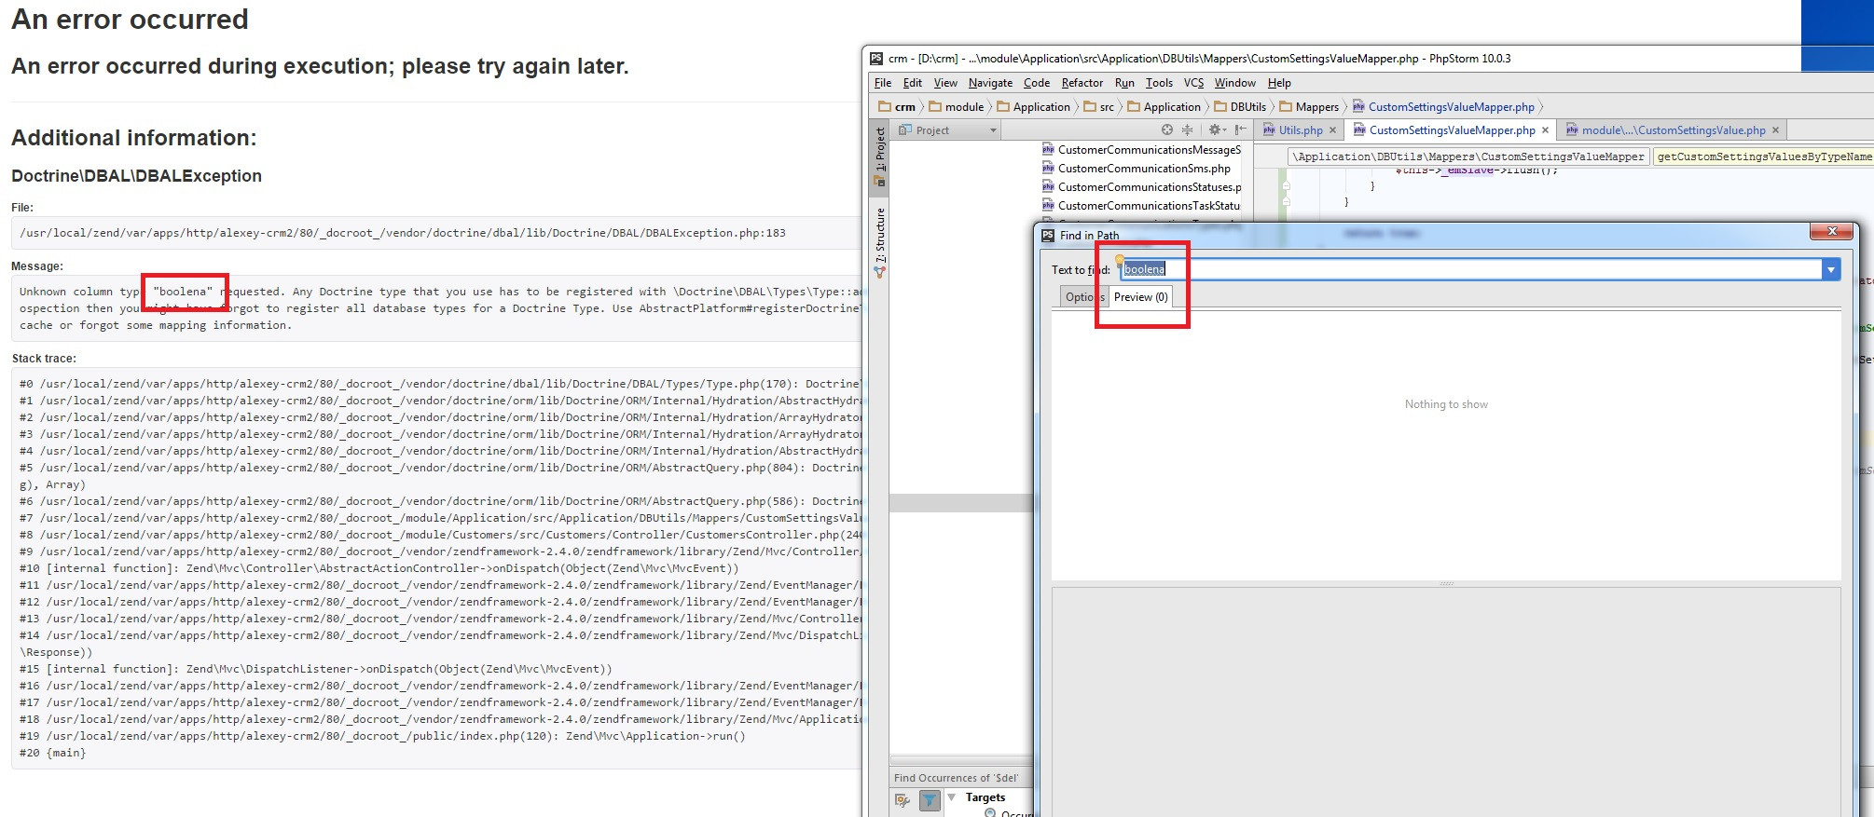Click the lightbulb hint icon near search field

(1120, 260)
